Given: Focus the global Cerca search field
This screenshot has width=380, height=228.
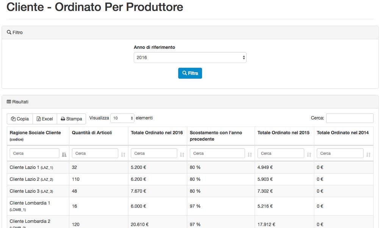Looking at the screenshot, I should click(349, 118).
